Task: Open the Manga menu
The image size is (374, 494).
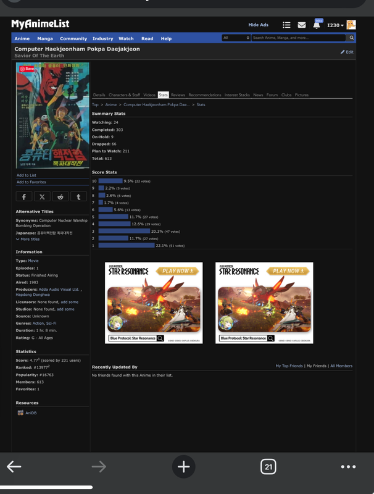Action: pos(45,38)
